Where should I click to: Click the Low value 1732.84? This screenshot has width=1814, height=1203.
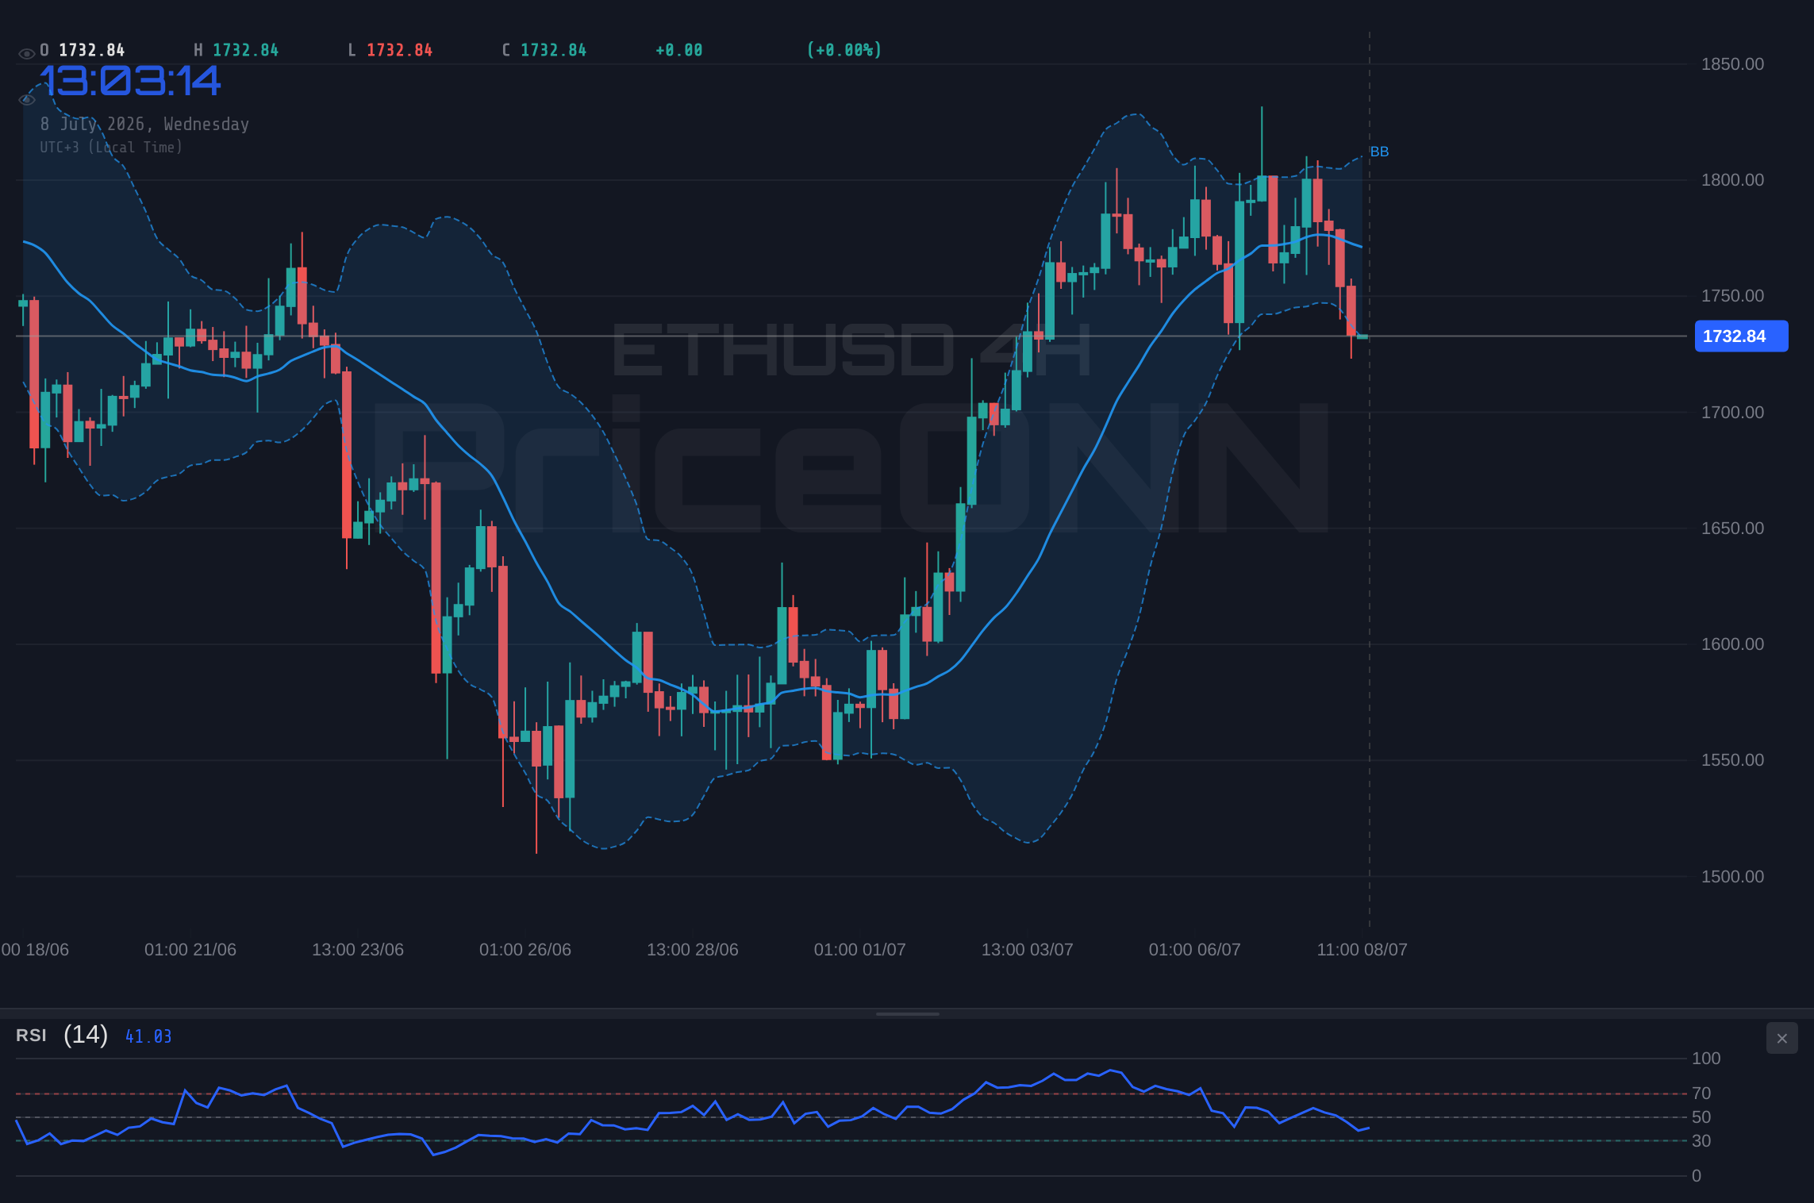click(x=400, y=50)
